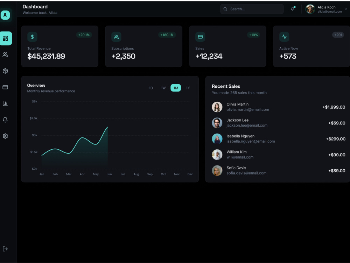The image size is (350, 263).
Task: Click the +573 active now value
Action: 288,56
